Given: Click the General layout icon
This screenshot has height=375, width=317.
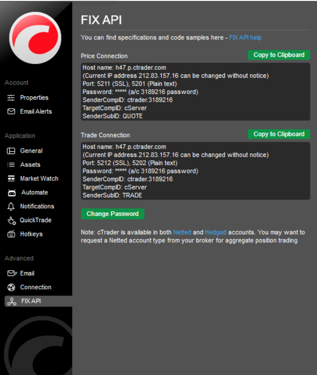Looking at the screenshot, I should click(x=11, y=151).
